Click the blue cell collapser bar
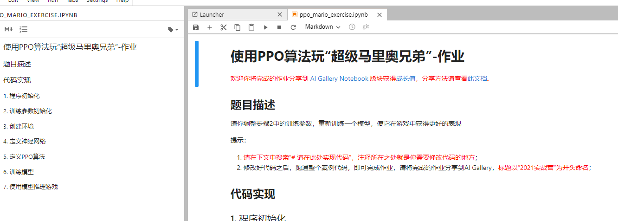The image size is (618, 221). pos(197,64)
